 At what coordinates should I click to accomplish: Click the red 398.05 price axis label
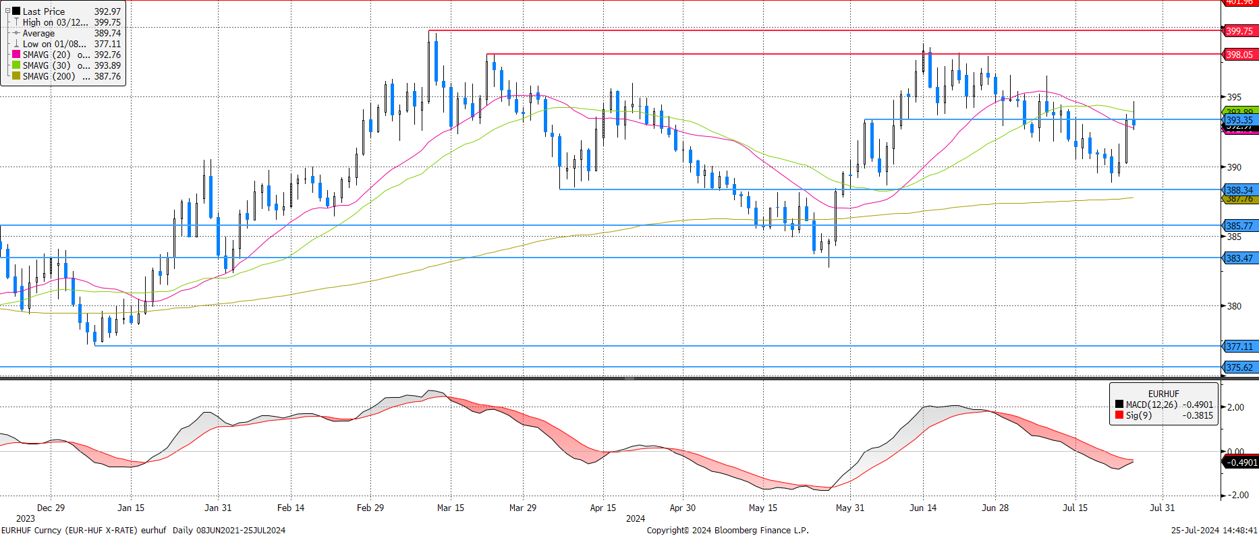(x=1239, y=55)
